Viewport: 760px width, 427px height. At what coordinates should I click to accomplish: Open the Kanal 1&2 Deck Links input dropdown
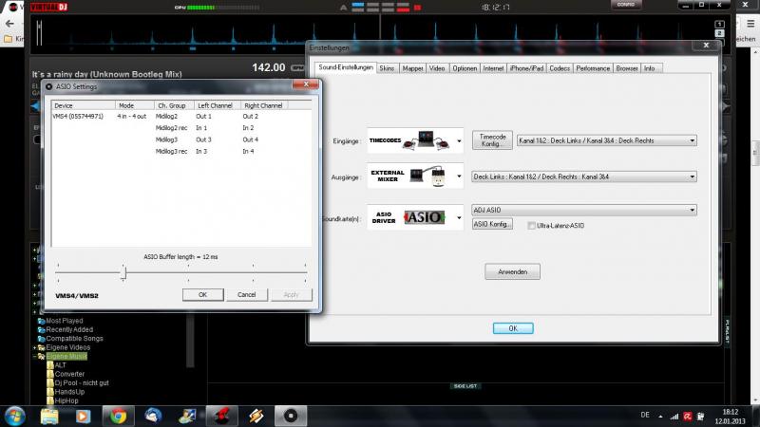607,140
